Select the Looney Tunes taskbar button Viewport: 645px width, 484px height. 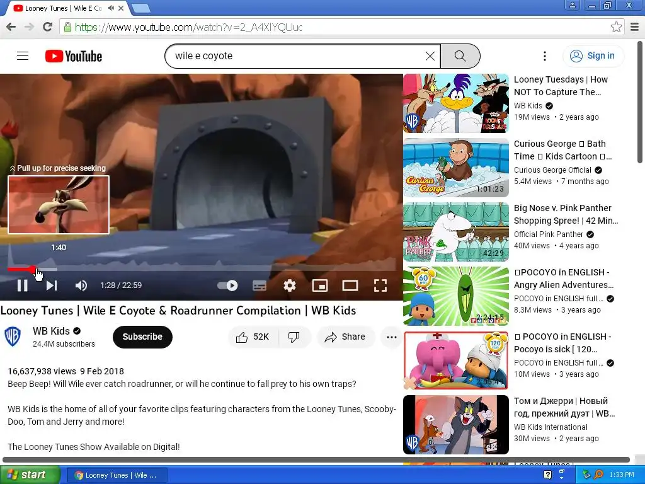tap(117, 475)
